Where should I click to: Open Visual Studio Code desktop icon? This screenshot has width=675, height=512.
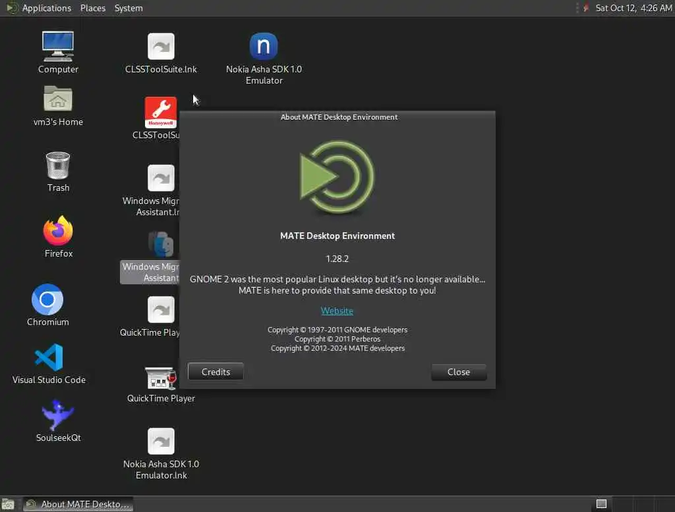[49, 357]
